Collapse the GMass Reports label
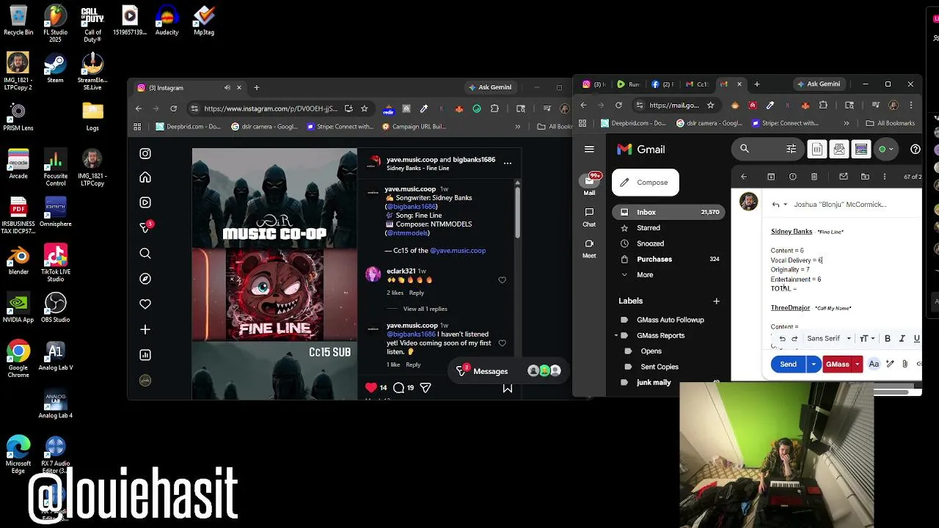Screen dimensions: 939x528 tap(616, 335)
